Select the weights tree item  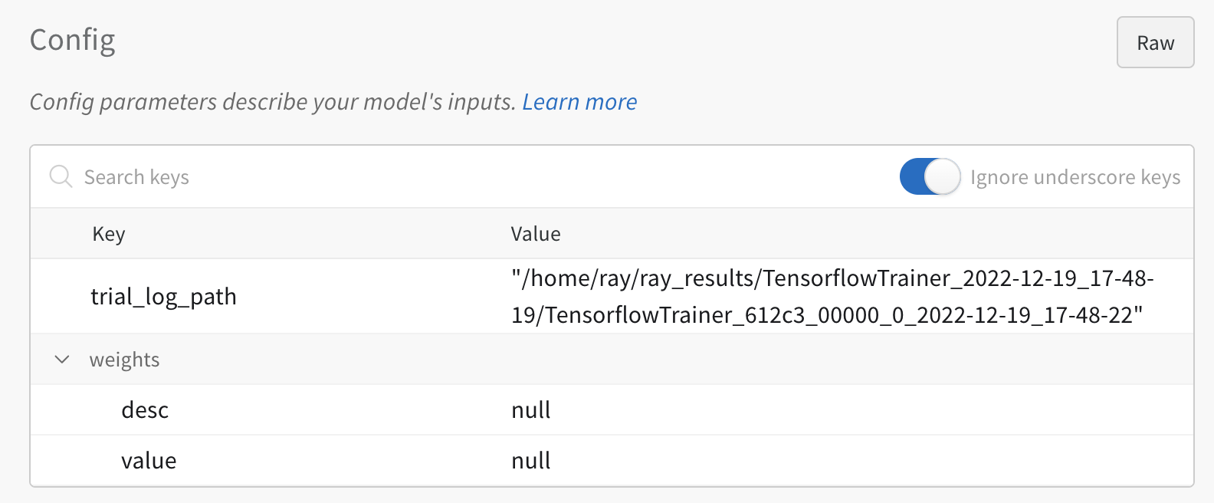point(124,359)
